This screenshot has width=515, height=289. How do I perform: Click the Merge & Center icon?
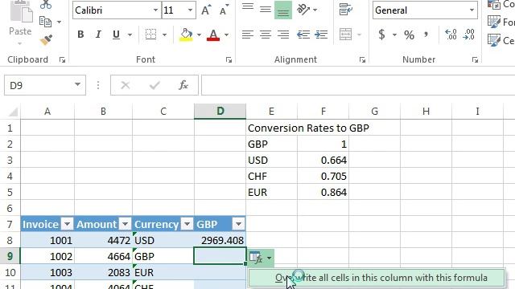tap(345, 35)
